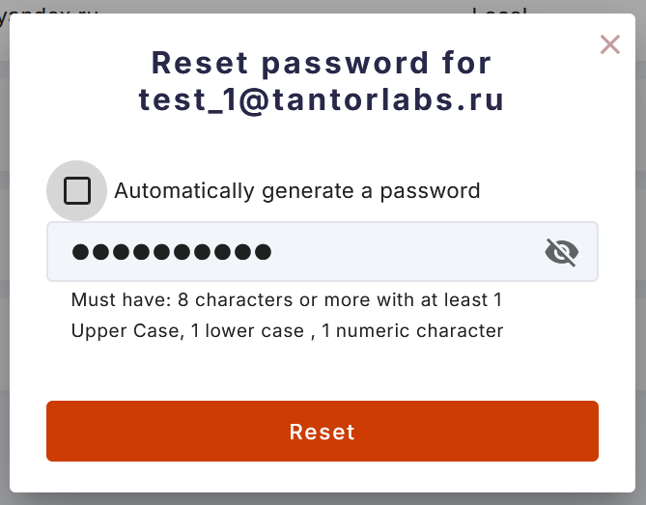Select the 'Automatically generate a password' label
The image size is (646, 505).
297,191
